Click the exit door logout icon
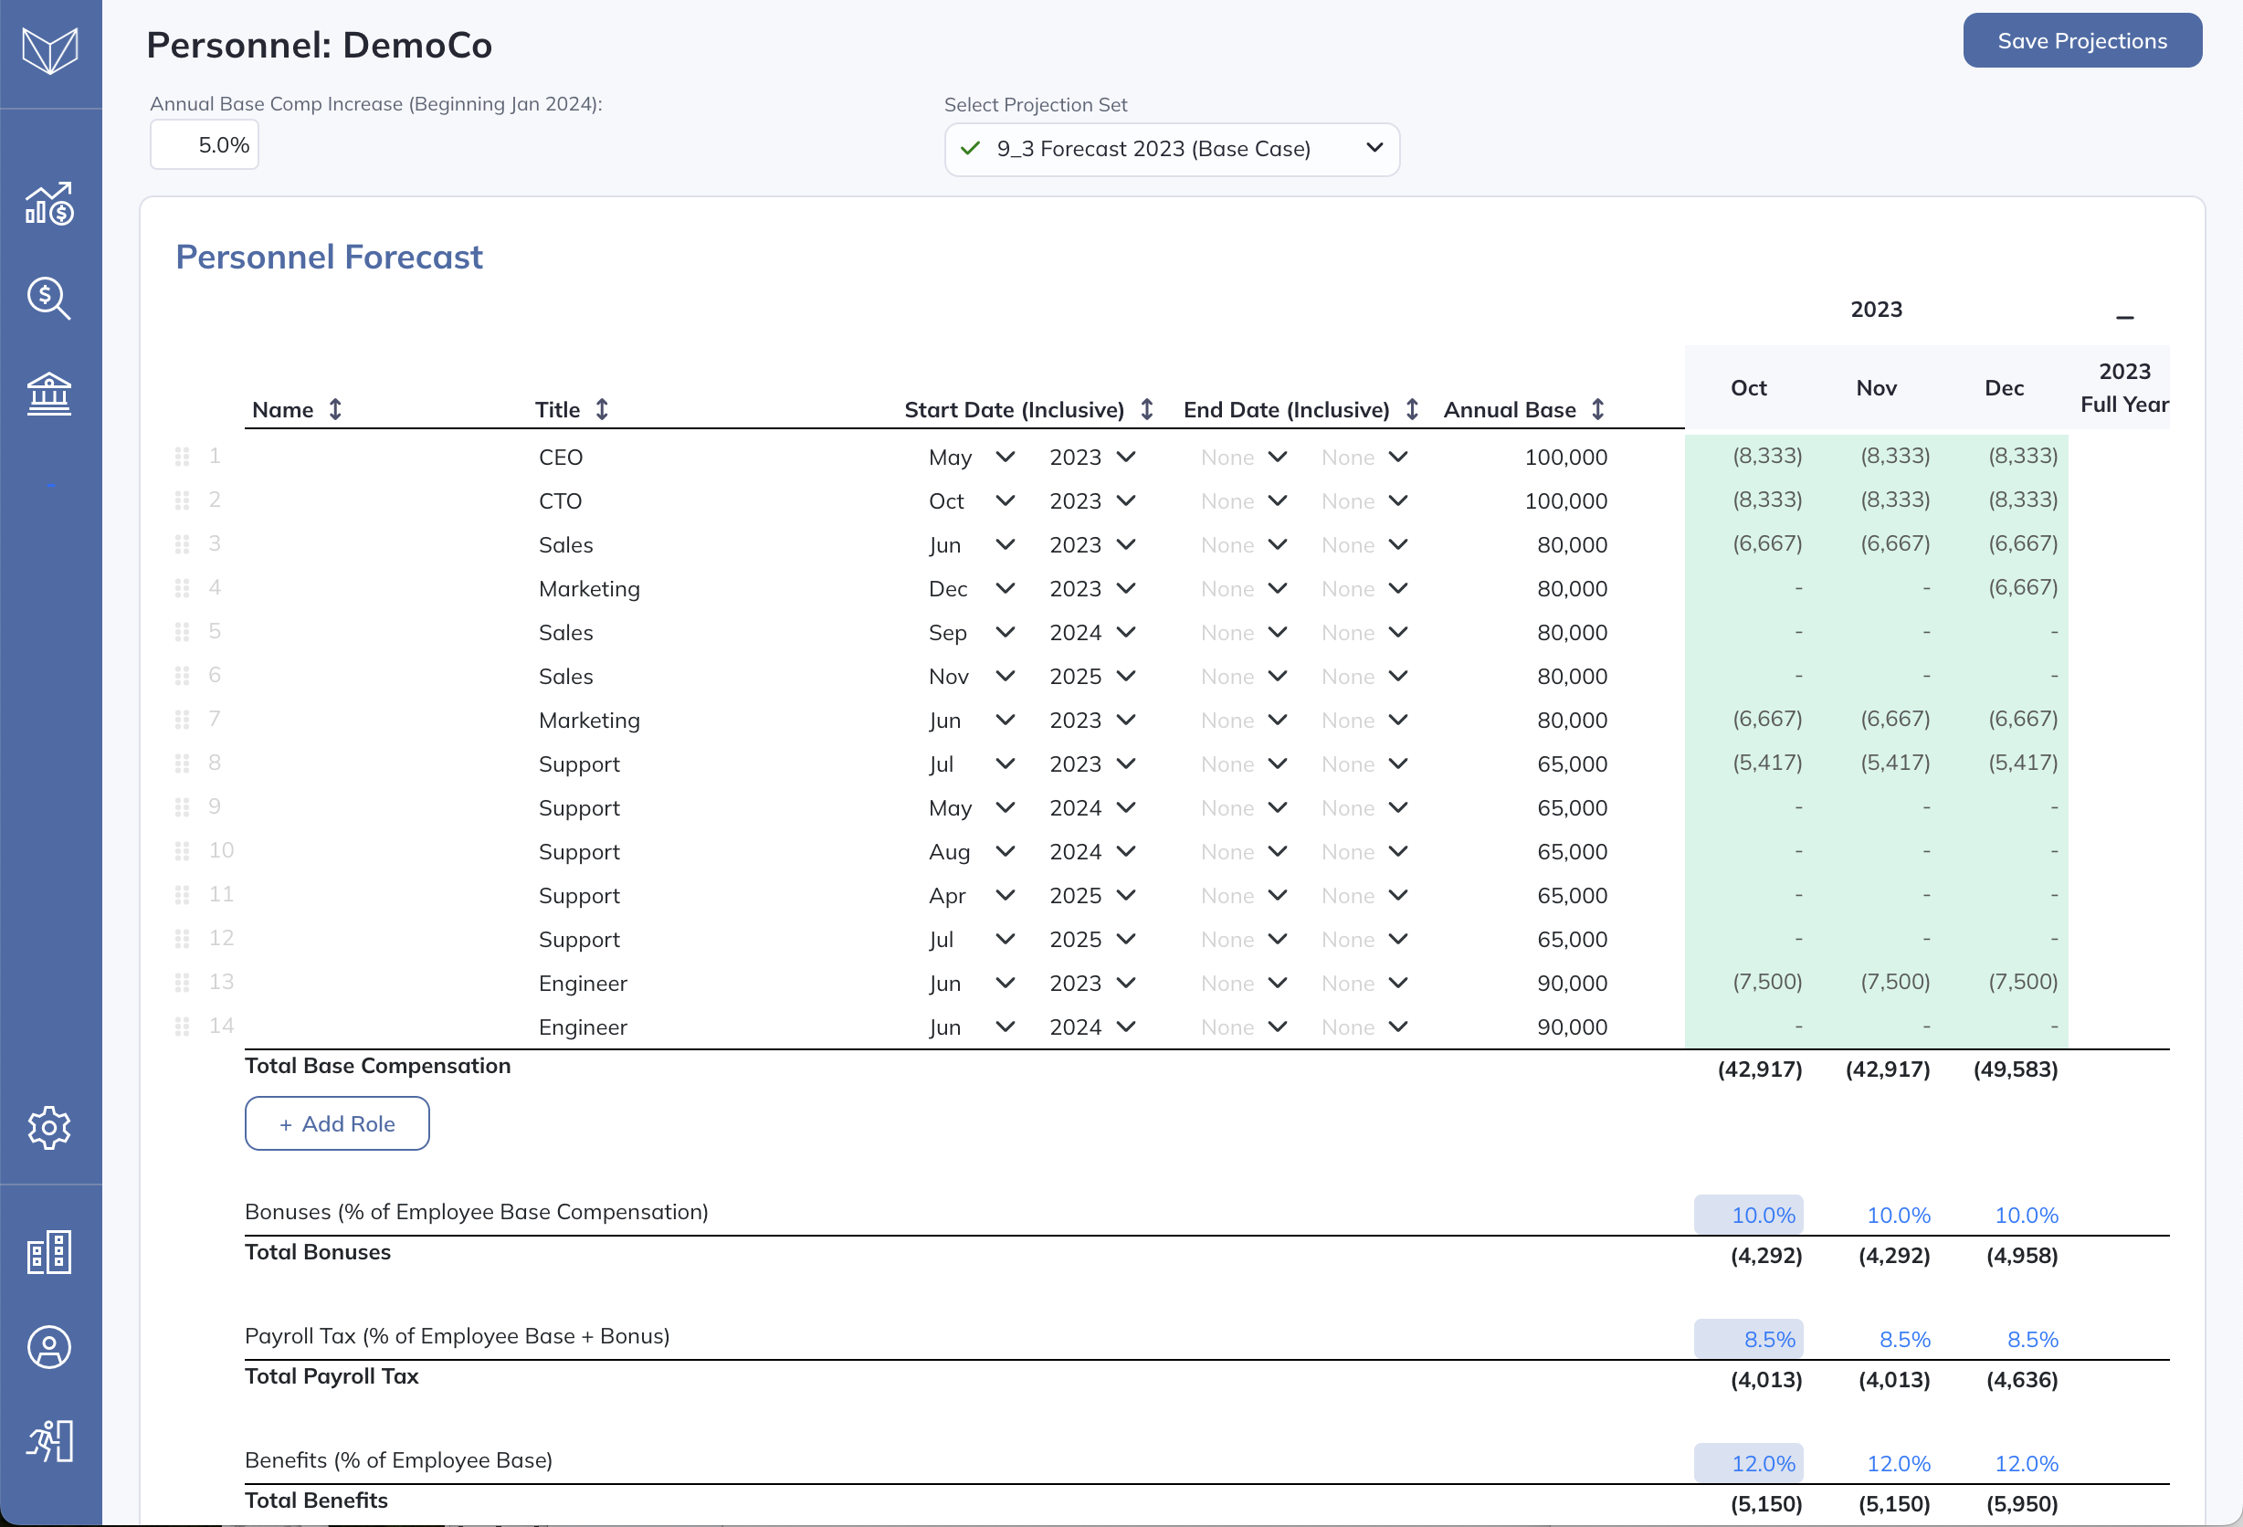 click(49, 1441)
